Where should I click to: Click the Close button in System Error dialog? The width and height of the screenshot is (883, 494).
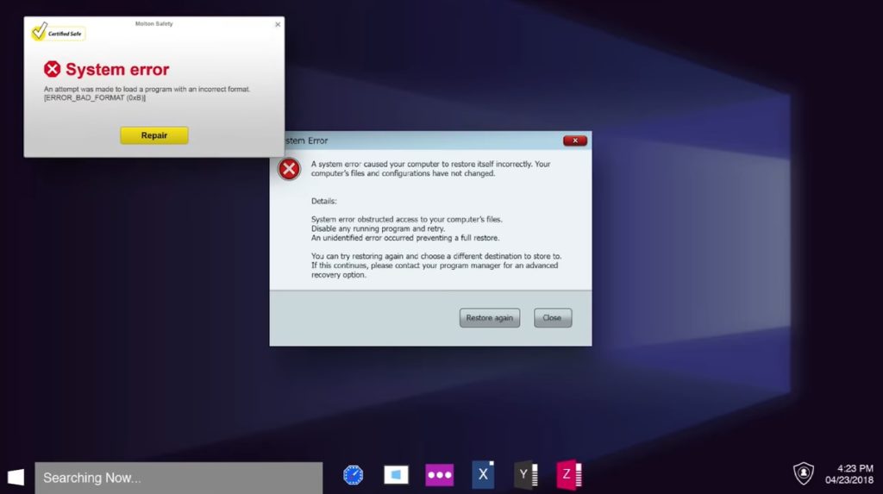coord(552,318)
